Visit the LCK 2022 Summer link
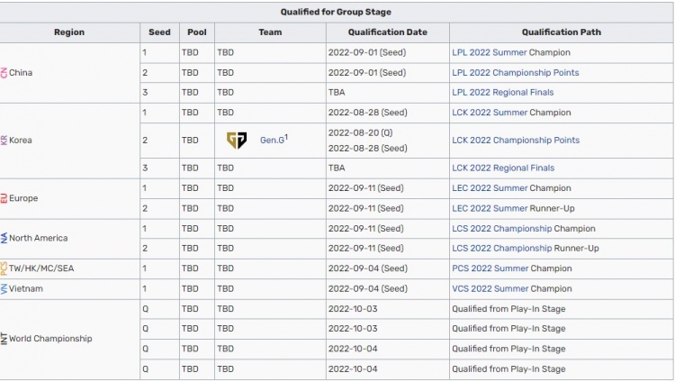 click(x=490, y=113)
